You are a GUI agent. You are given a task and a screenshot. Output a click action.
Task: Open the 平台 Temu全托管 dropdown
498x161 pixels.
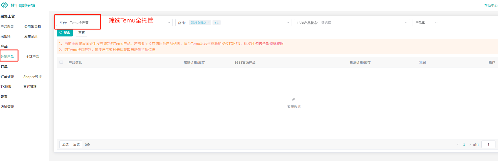115,23
